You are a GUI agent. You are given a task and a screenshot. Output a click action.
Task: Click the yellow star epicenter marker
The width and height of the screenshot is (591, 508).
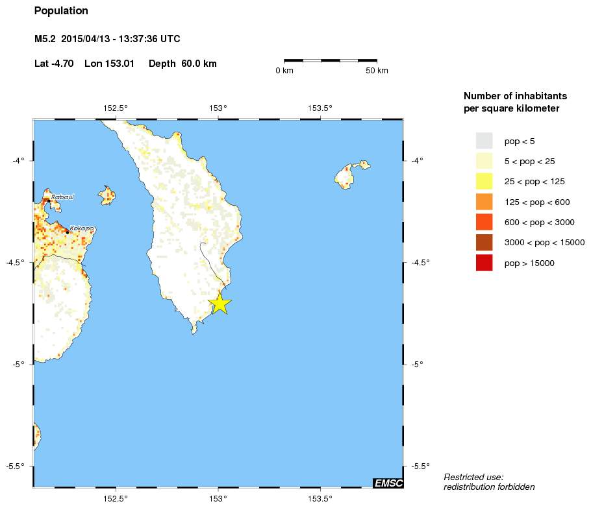[220, 303]
